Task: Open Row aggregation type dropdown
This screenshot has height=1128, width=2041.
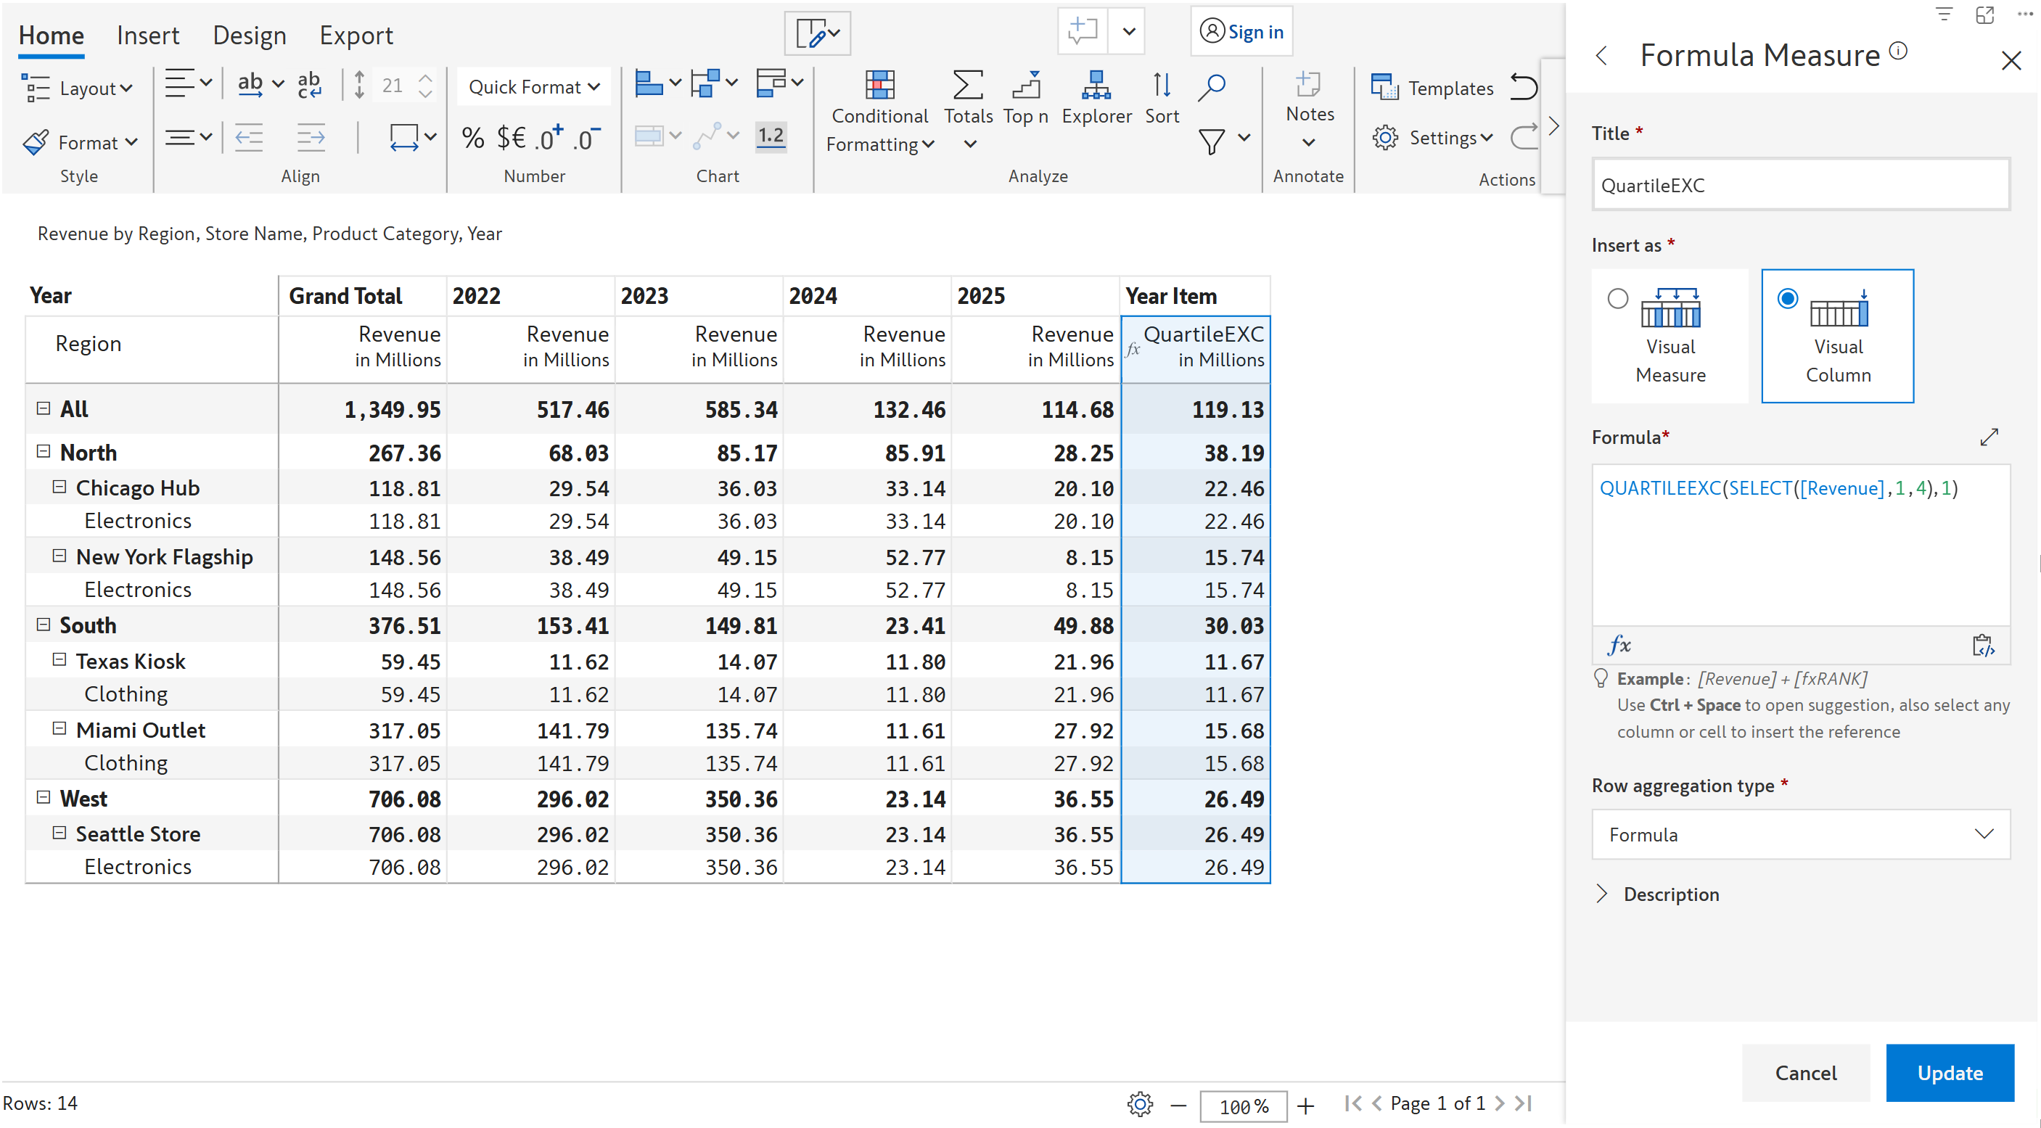Action: pos(1800,834)
